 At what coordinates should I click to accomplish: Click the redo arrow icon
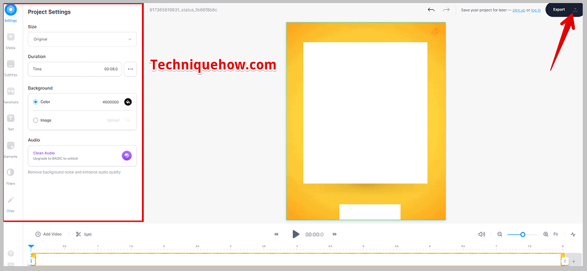tap(446, 10)
